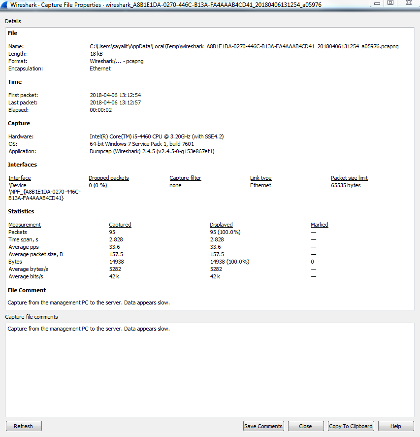The width and height of the screenshot is (420, 437).
Task: Click the Packet size limit header
Action: 349,178
